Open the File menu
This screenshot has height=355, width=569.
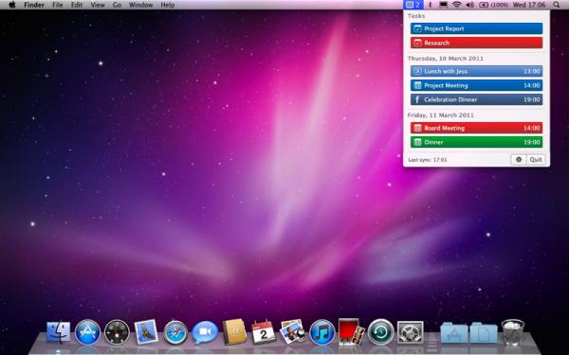tap(57, 5)
